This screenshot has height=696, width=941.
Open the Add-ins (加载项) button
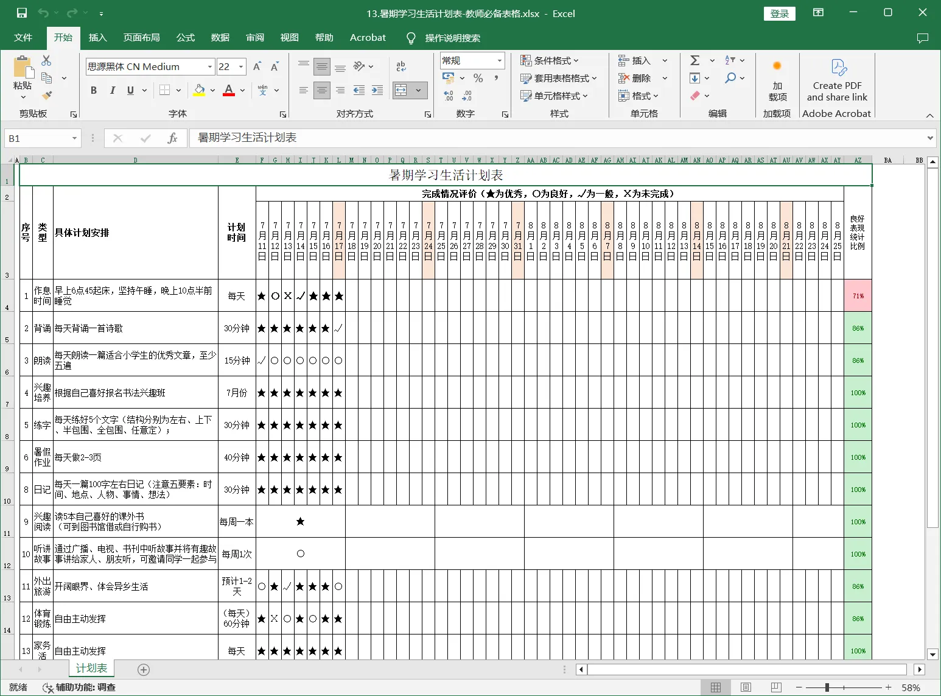point(777,80)
